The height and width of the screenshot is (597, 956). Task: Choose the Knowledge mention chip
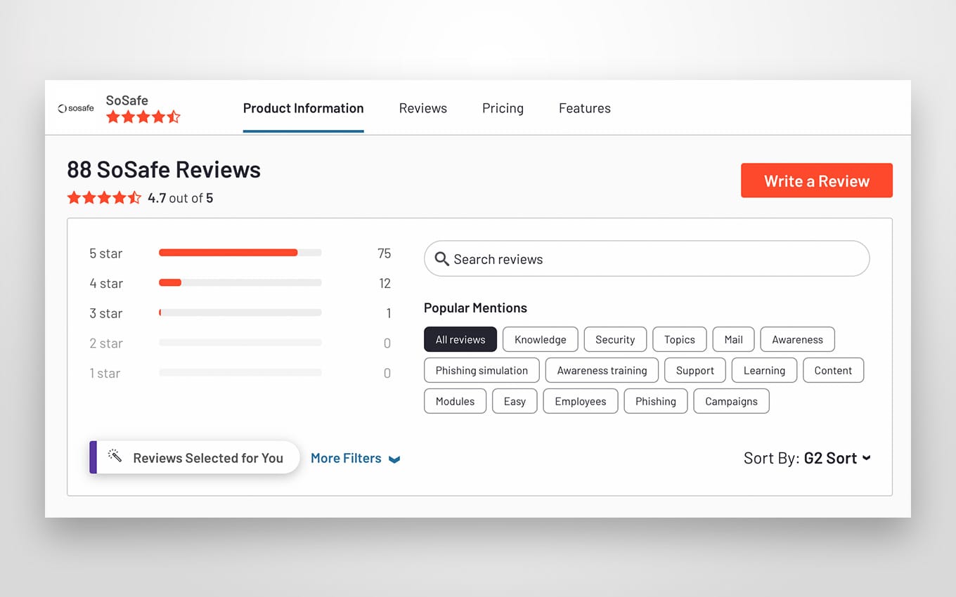[540, 339]
